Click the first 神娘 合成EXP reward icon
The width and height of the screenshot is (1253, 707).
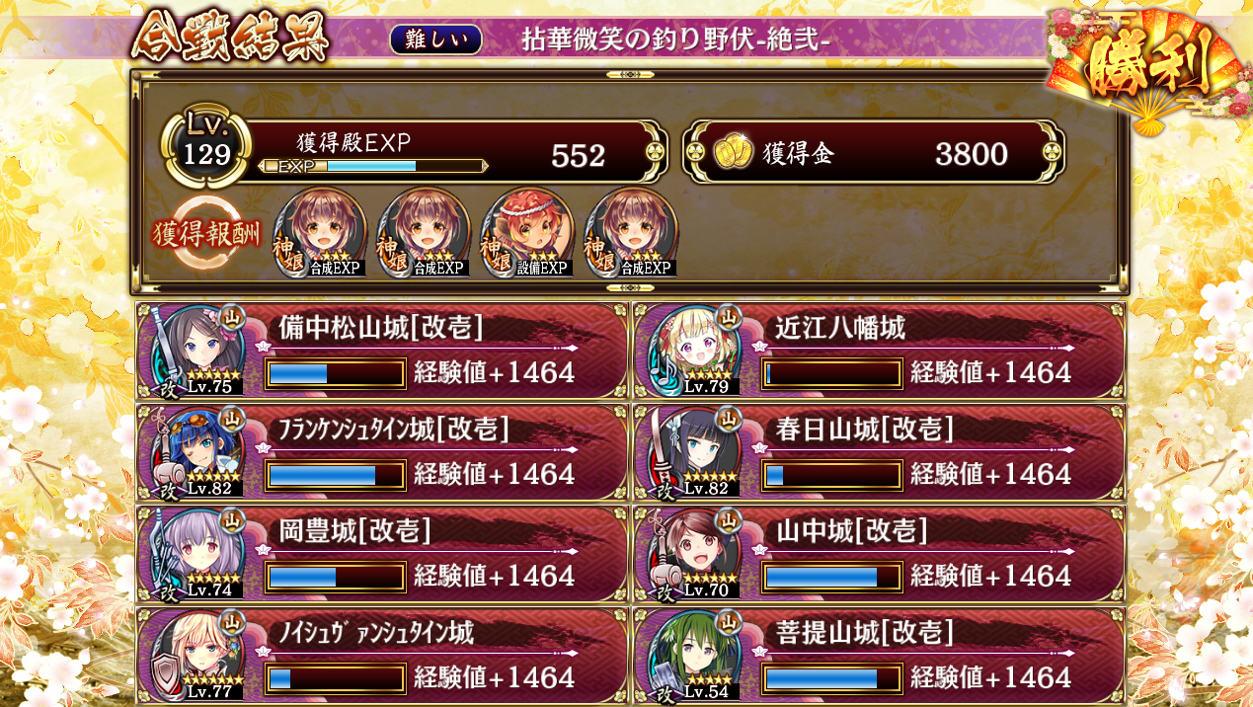click(320, 232)
